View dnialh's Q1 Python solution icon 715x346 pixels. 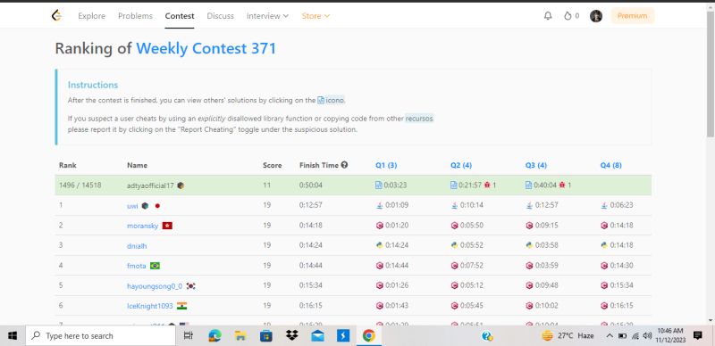pos(379,245)
